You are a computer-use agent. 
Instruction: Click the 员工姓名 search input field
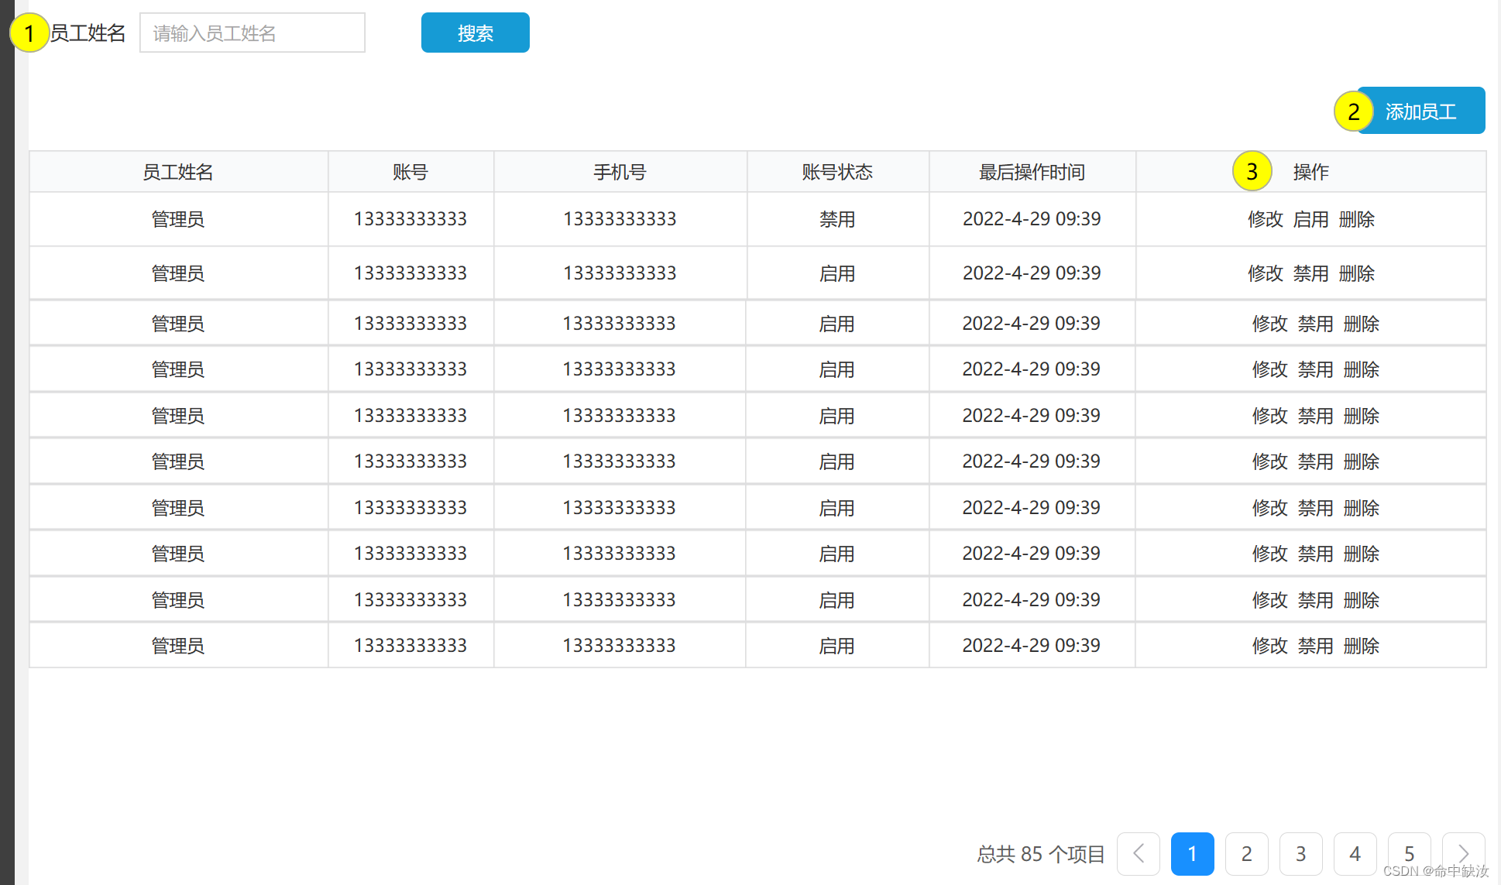(x=252, y=33)
